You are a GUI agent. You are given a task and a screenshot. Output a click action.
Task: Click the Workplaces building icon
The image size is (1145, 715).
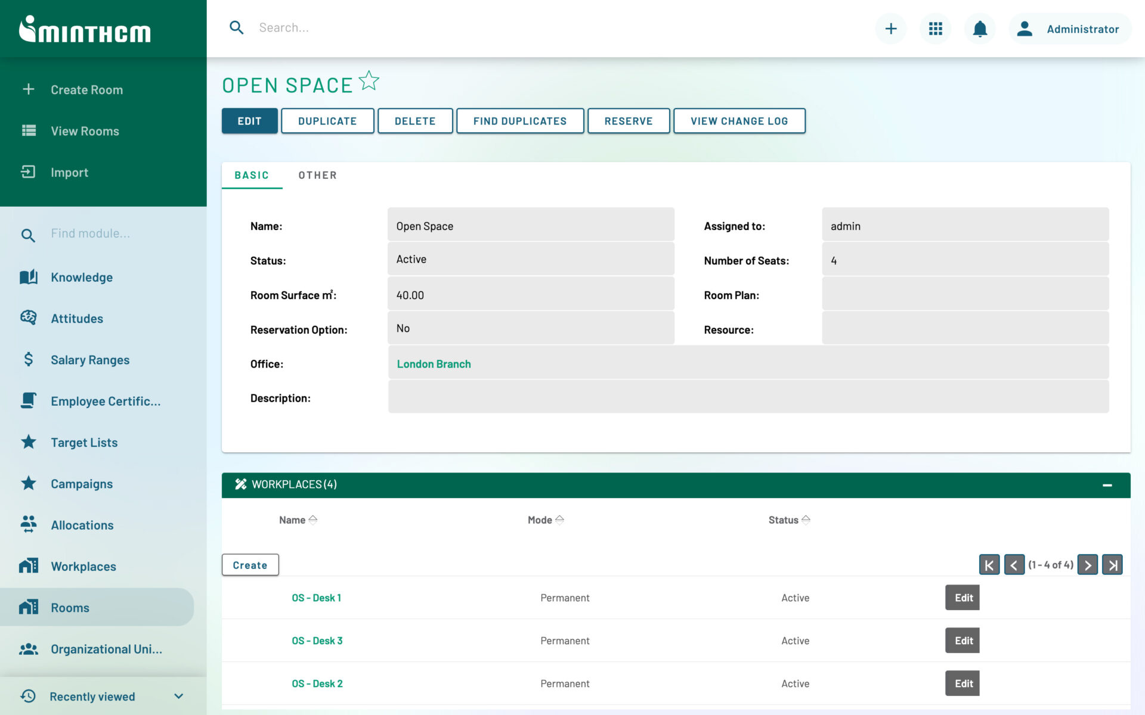(x=28, y=565)
